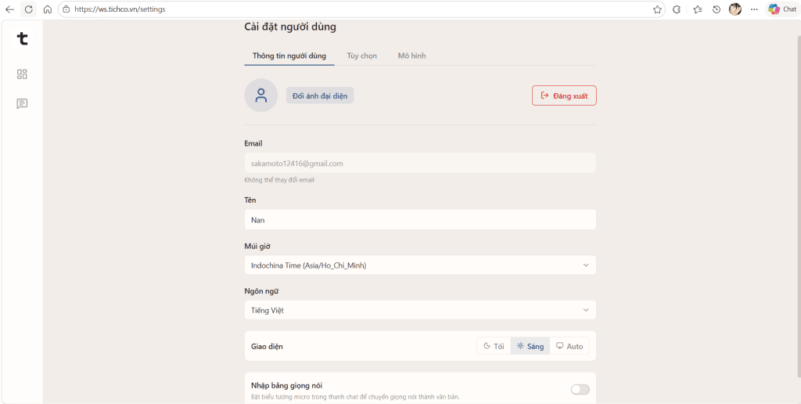The height and width of the screenshot is (404, 801).
Task: Go to browser home icon
Action: (48, 9)
